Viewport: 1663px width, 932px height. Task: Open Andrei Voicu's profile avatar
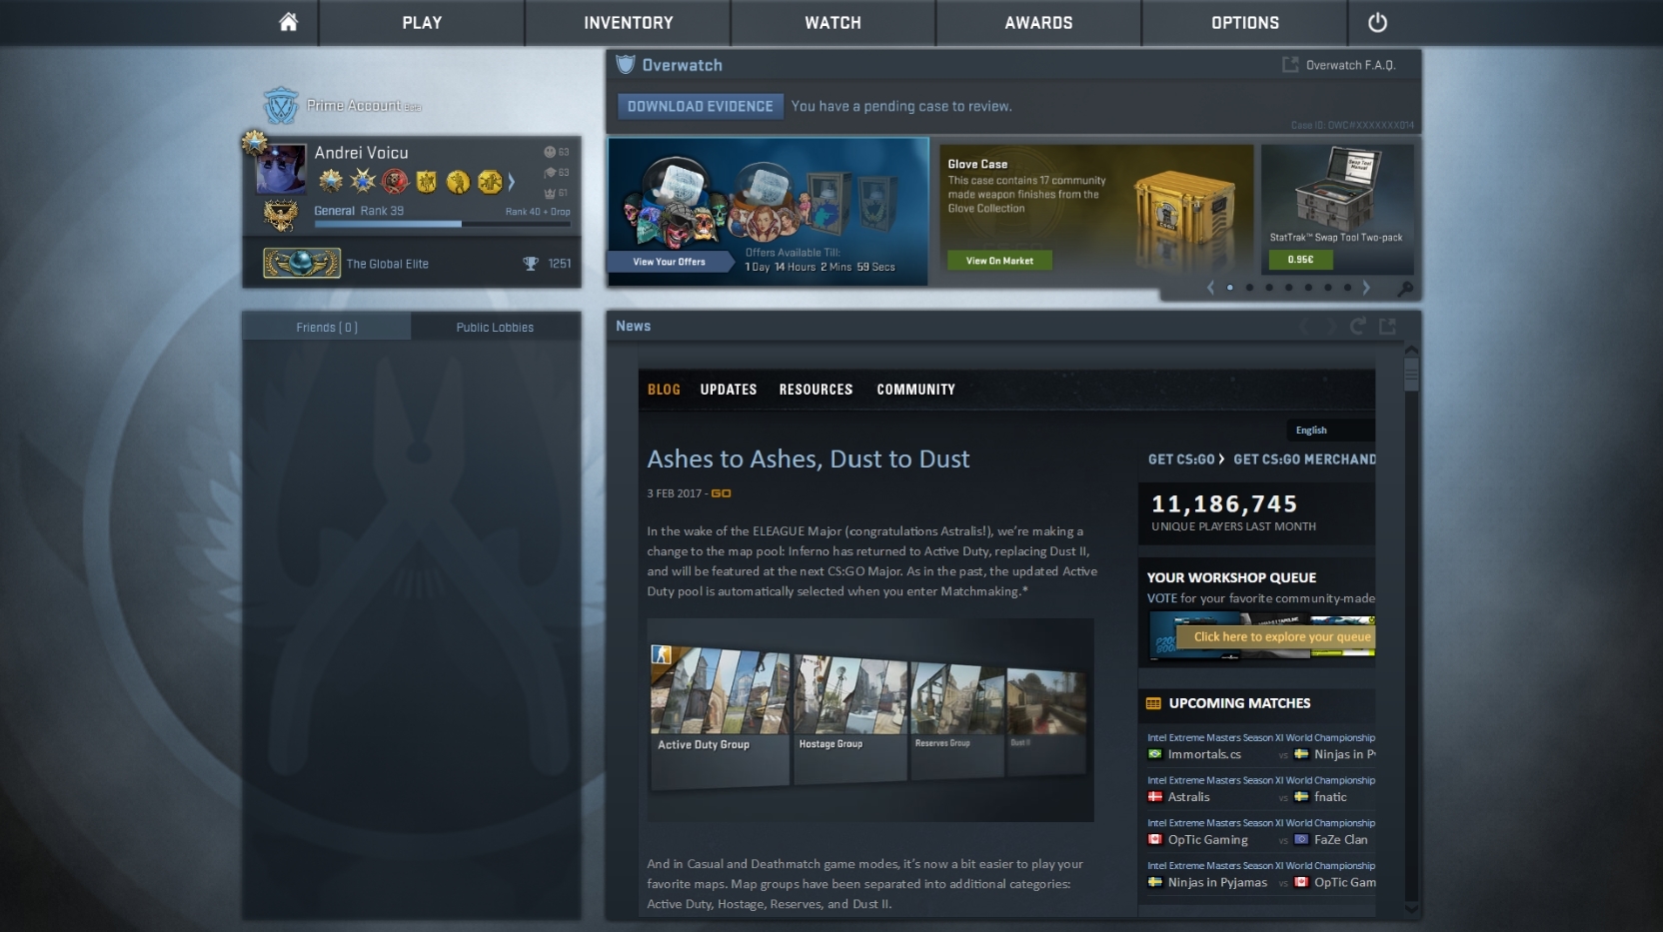click(281, 169)
